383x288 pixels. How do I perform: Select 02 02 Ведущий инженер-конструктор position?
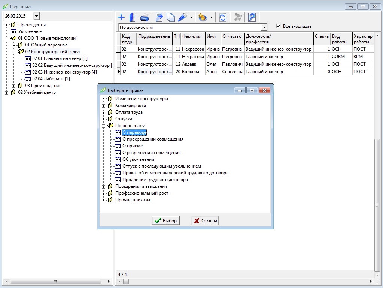[x=72, y=65]
